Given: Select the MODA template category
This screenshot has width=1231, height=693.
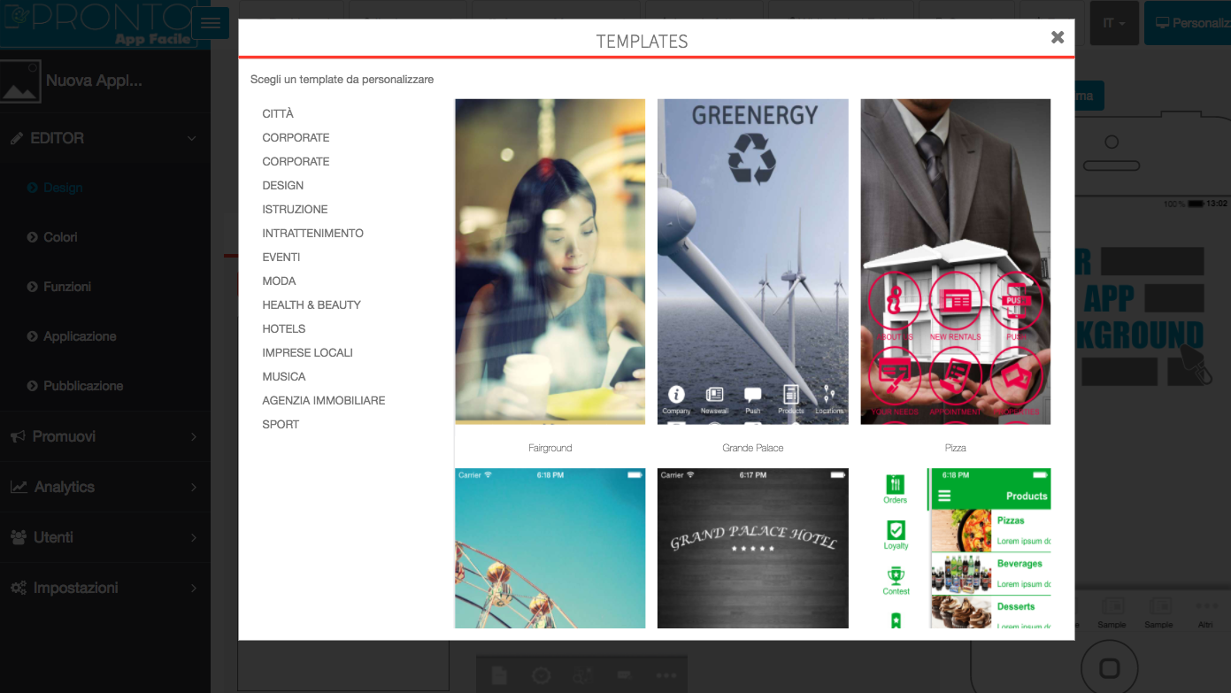Looking at the screenshot, I should tap(279, 281).
